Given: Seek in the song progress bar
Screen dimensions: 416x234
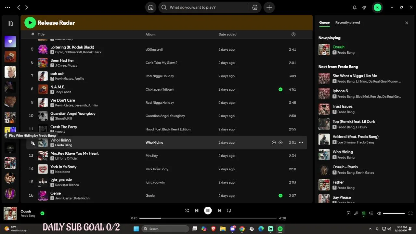Looking at the screenshot, I should click(208, 218).
